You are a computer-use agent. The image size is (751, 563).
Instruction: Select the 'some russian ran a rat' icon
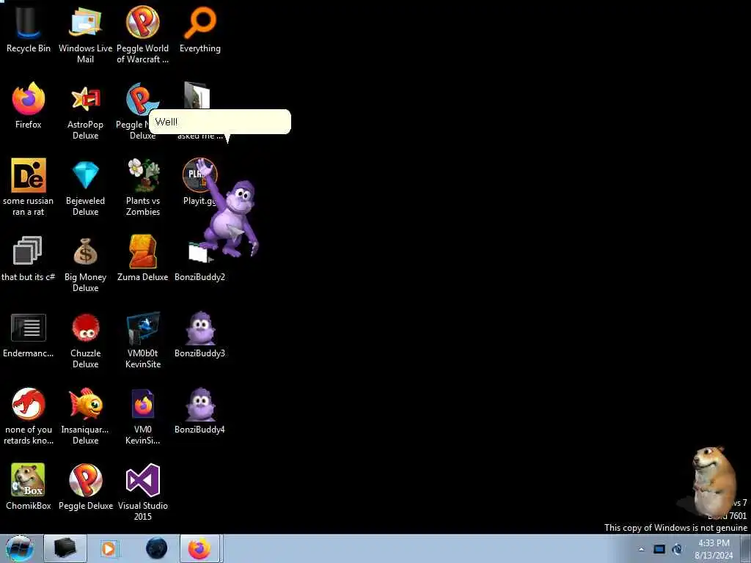pyautogui.click(x=29, y=187)
